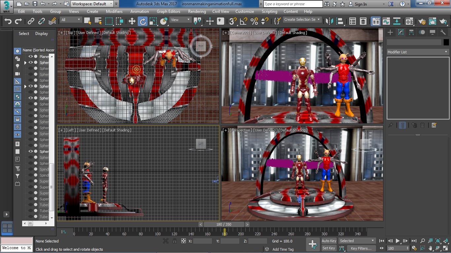Open the Camera001 viewport label menu
The image size is (451, 253).
pyautogui.click(x=240, y=33)
